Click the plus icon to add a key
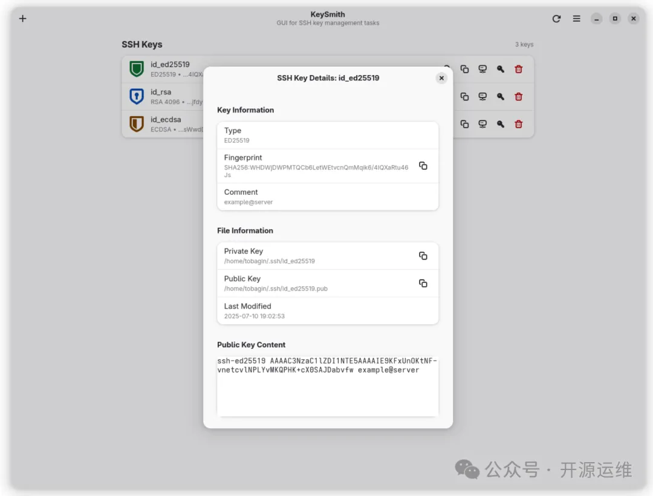Screen dimensions: 653x496 click(23, 19)
